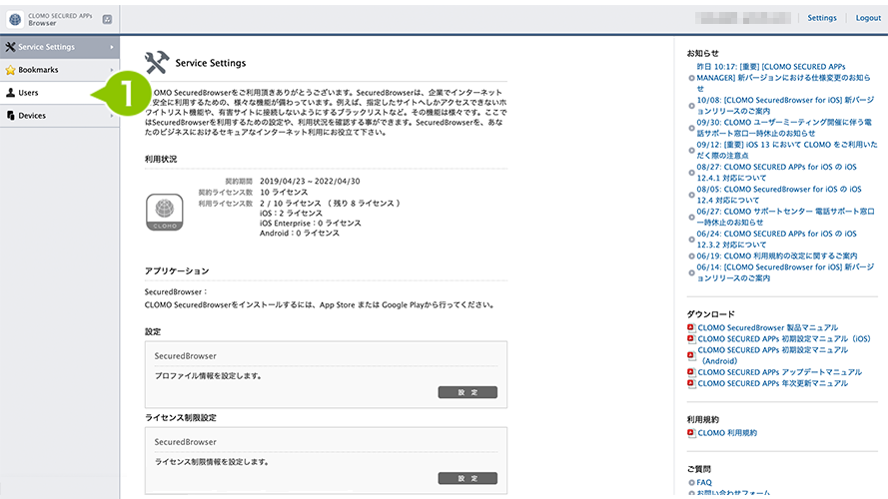
Task: Click PDF icon next to 初期設定マニュアル (Android)
Action: coord(691,355)
